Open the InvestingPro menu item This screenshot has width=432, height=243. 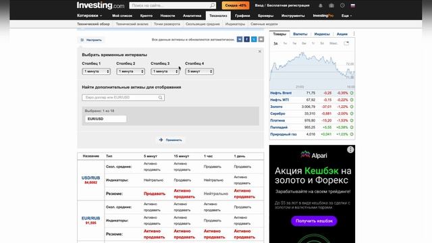[x=323, y=16]
